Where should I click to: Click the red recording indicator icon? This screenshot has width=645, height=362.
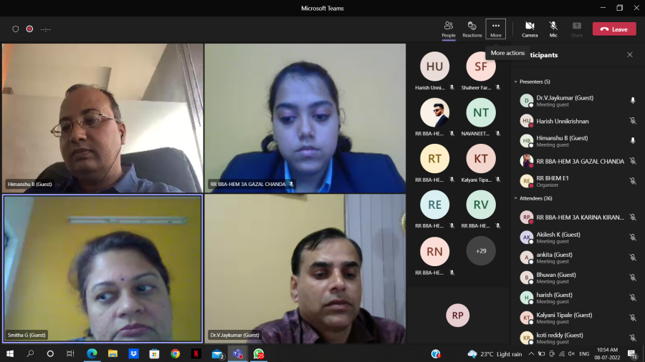30,29
